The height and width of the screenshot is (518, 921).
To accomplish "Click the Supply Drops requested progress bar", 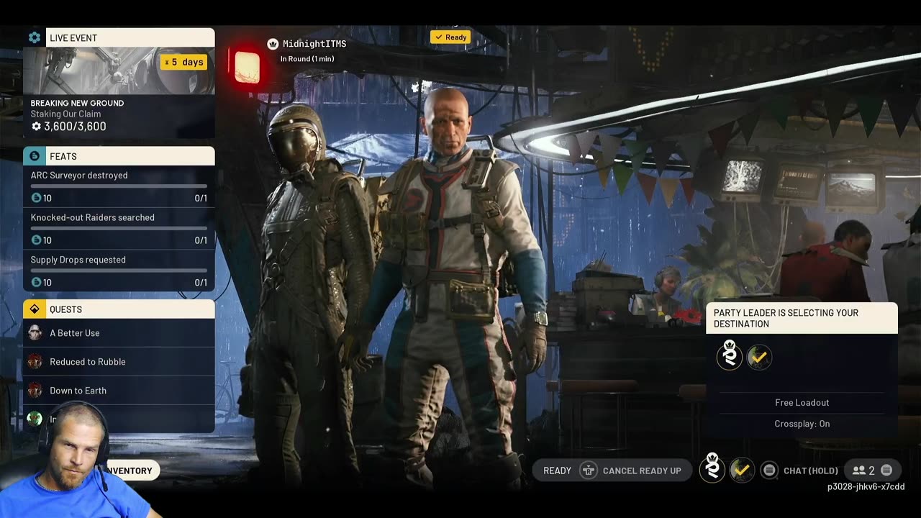I will click(119, 271).
